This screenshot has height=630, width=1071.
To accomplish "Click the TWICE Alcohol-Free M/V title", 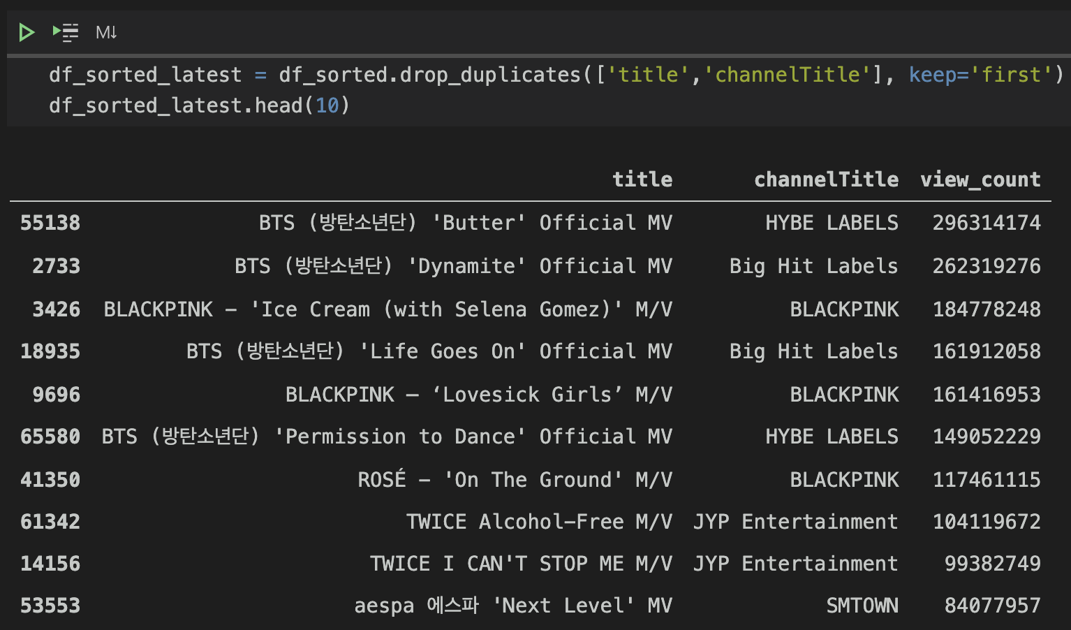I will click(540, 522).
